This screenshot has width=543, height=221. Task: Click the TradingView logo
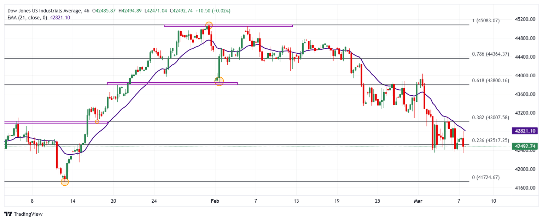[x=23, y=214]
